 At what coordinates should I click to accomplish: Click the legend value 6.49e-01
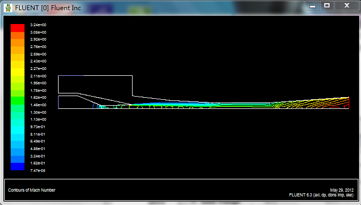click(38, 141)
